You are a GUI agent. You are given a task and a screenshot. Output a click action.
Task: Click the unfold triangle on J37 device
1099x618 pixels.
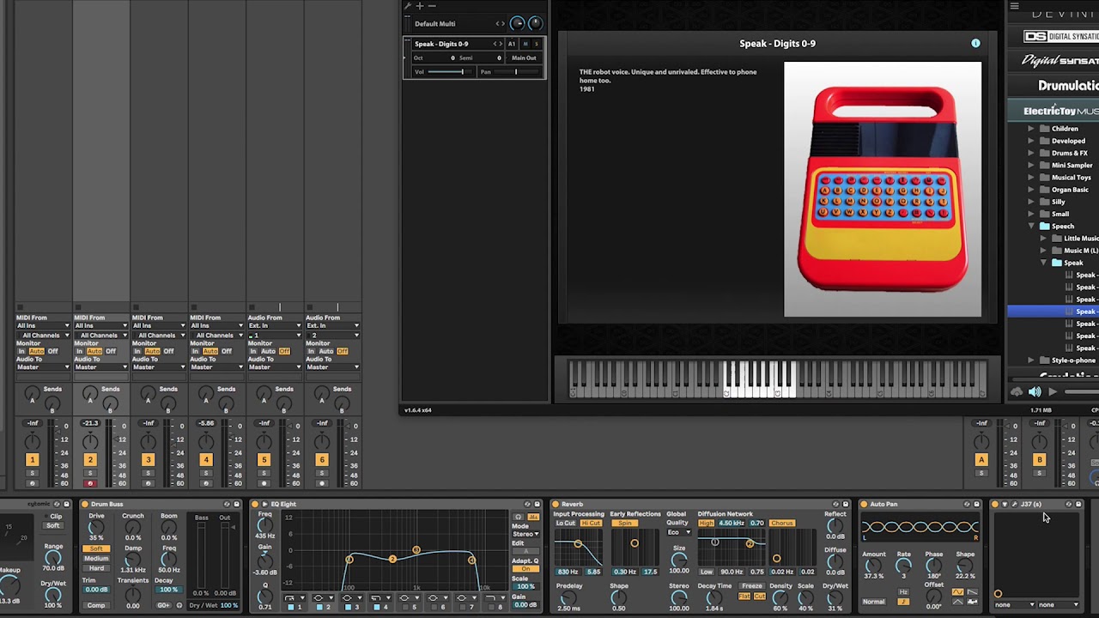coord(1005,504)
